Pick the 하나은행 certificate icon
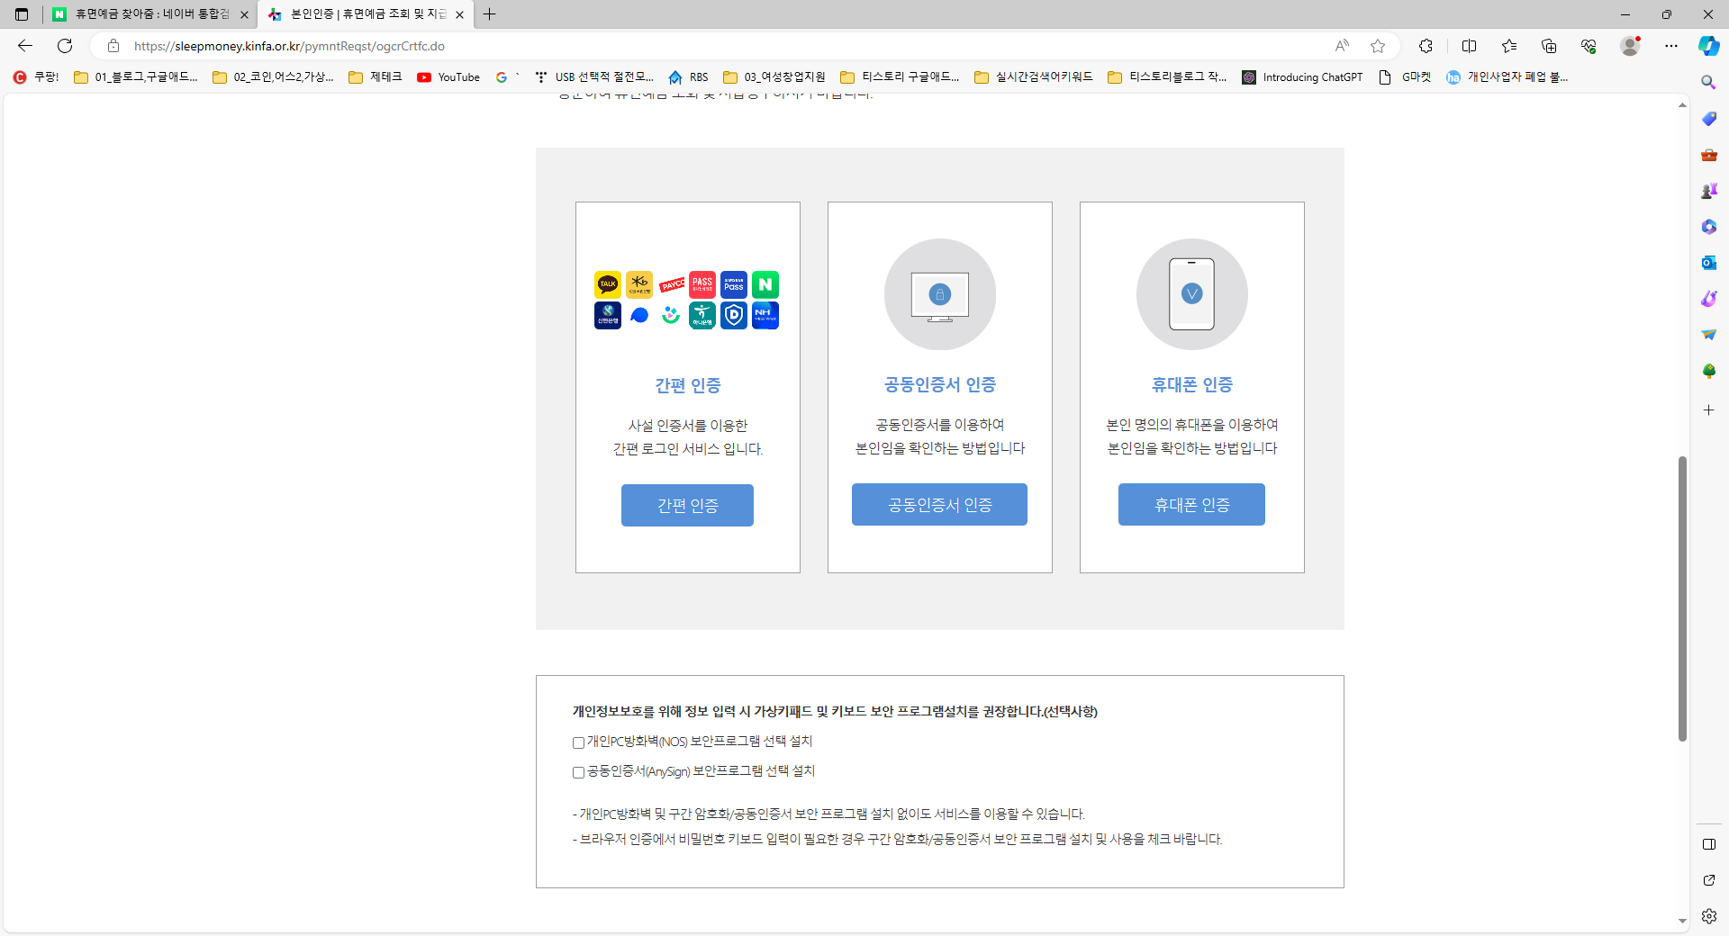Image resolution: width=1729 pixels, height=936 pixels. tap(702, 315)
